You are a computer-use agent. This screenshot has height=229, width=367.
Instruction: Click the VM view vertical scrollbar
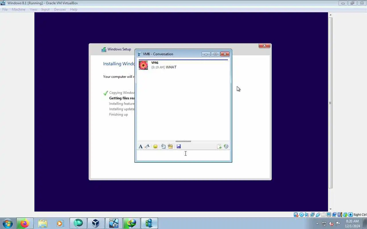coord(330,103)
